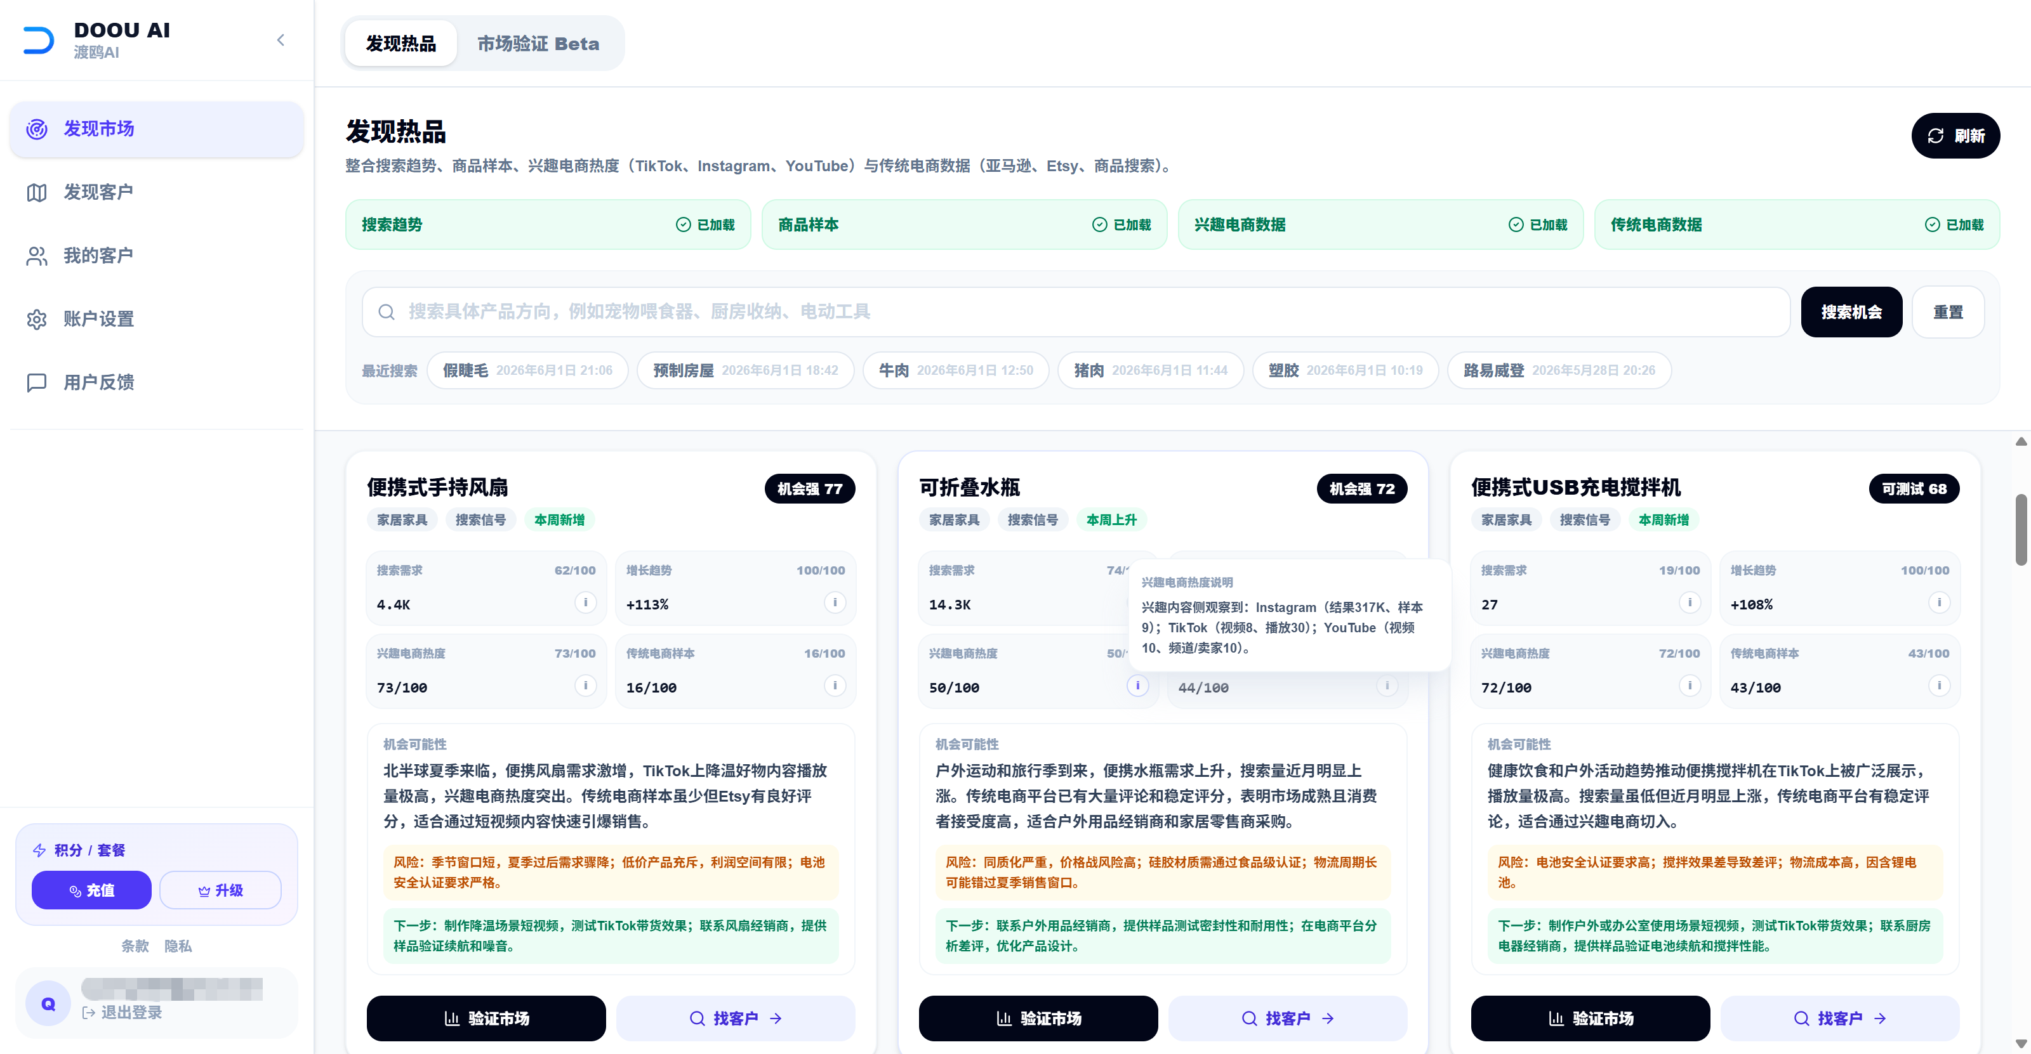The width and height of the screenshot is (2031, 1054).
Task: Click the 机会强 77 badge
Action: (x=810, y=488)
